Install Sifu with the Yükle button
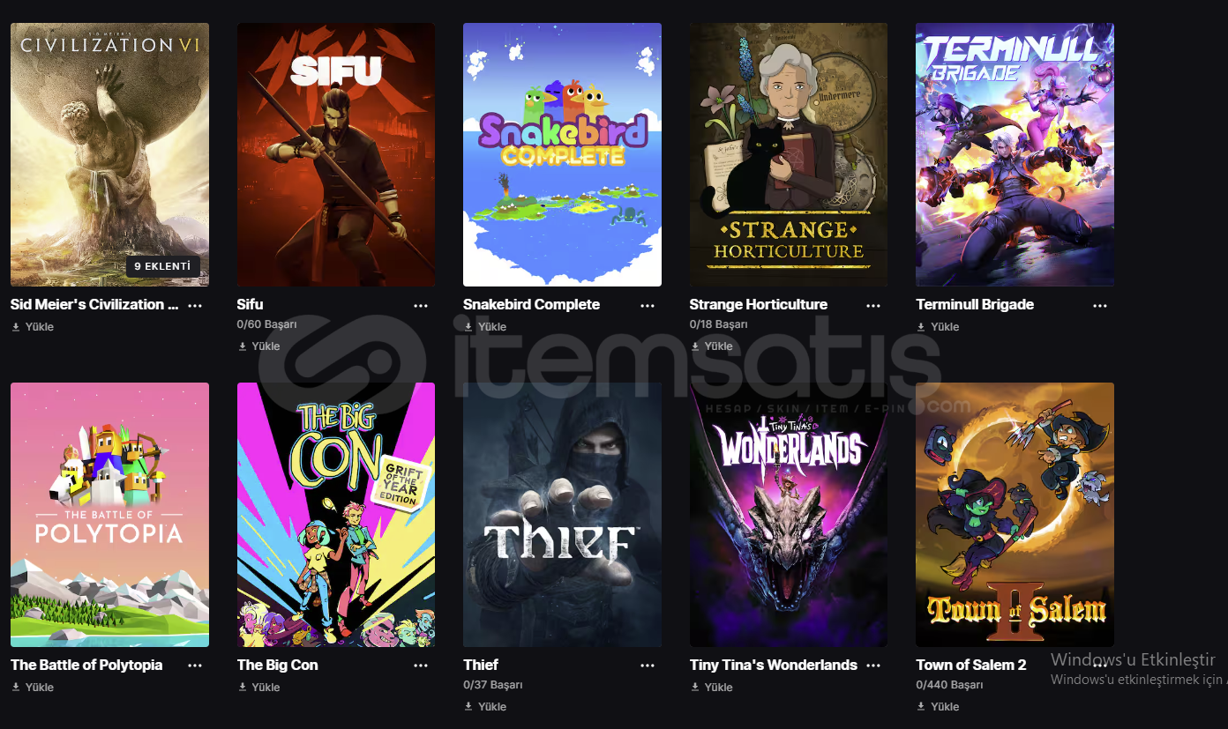The height and width of the screenshot is (729, 1228). pos(259,346)
